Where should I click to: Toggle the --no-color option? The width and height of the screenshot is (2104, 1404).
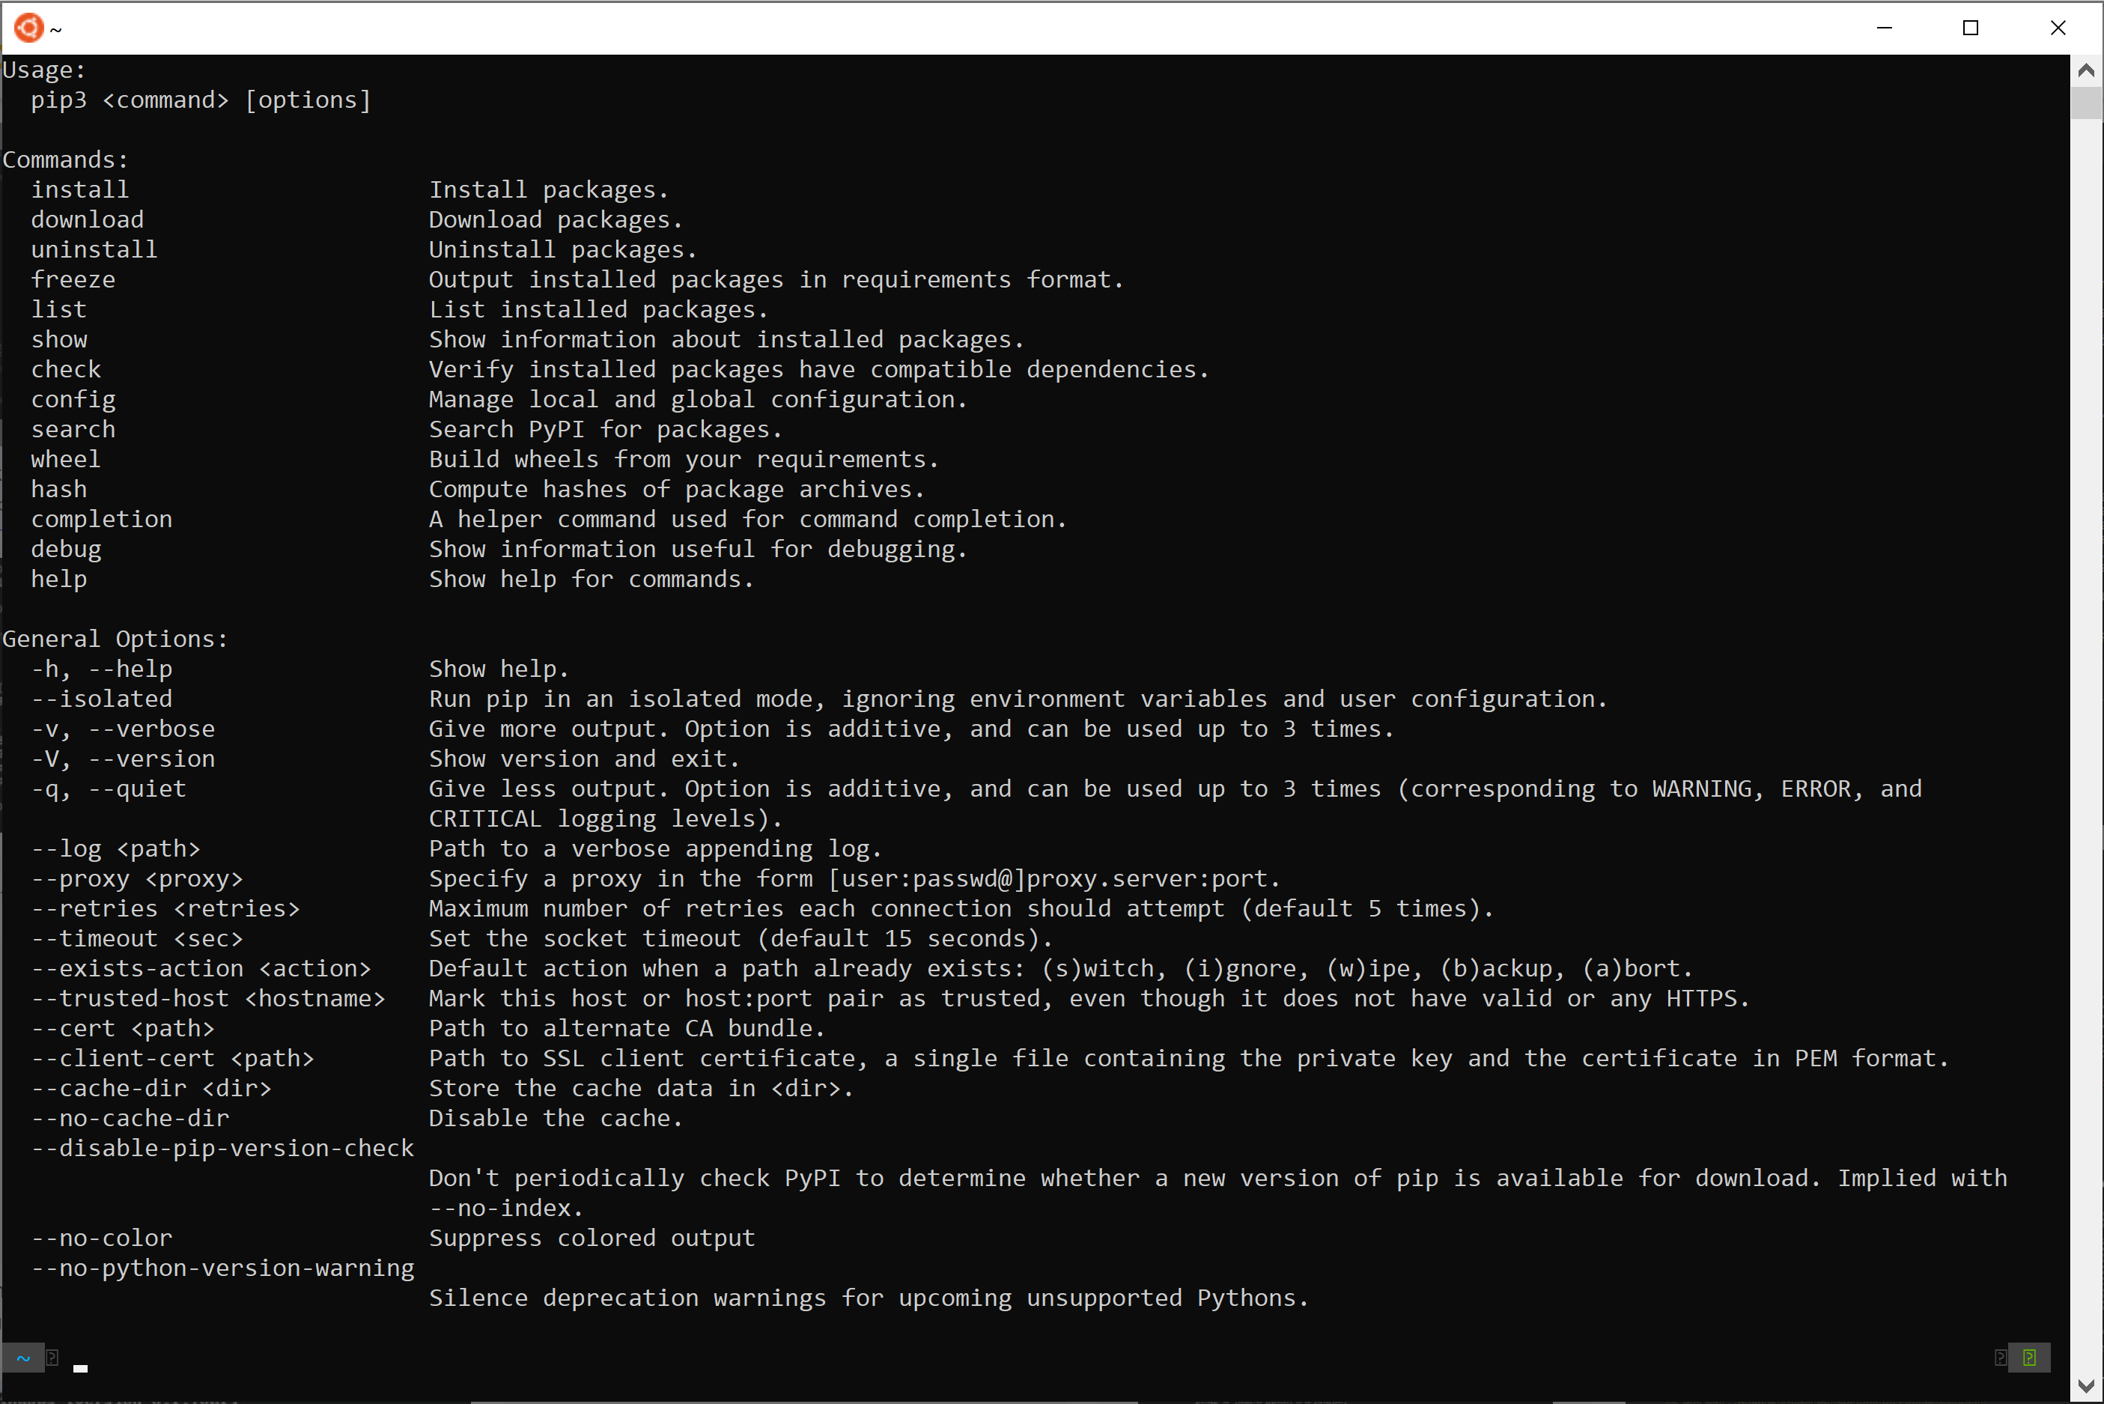[x=99, y=1238]
